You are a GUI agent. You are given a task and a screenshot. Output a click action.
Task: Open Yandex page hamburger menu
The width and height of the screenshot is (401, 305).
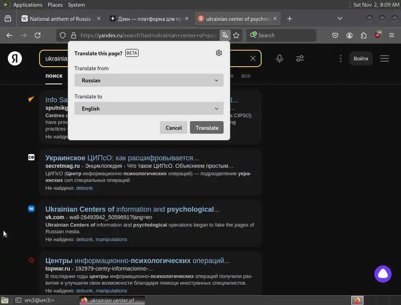pos(385,59)
